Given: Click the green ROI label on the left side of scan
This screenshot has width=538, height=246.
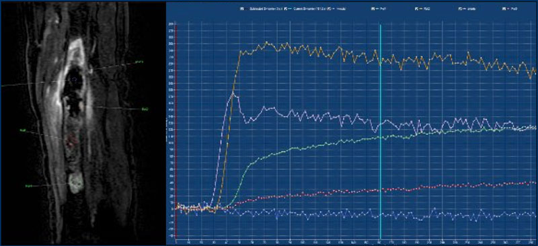Looking at the screenshot, I should pos(23,130).
